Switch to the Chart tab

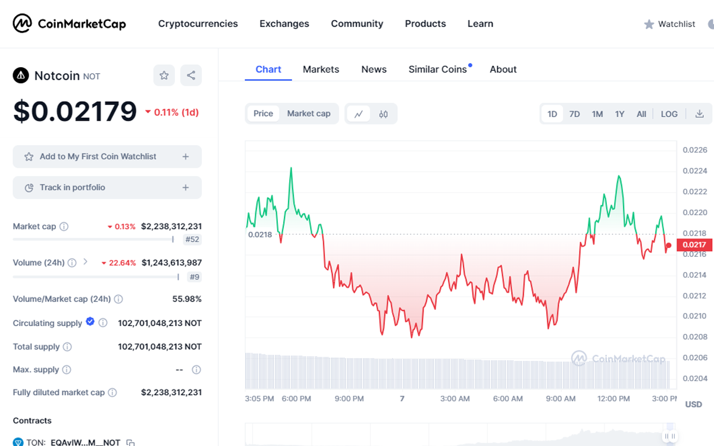(268, 69)
